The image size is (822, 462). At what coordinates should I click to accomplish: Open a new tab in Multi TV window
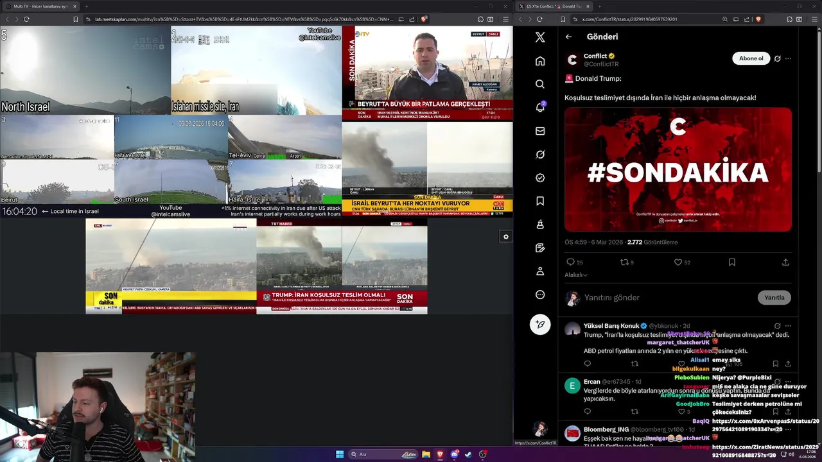tap(87, 6)
